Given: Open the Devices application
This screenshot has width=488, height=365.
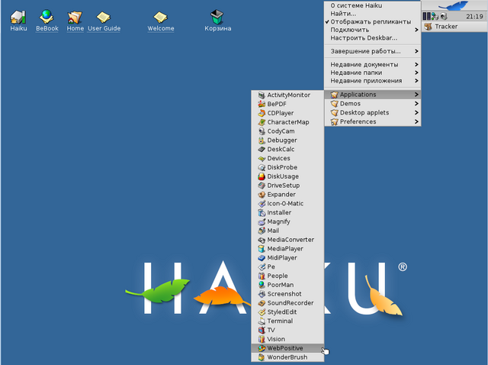Looking at the screenshot, I should pos(287,158).
